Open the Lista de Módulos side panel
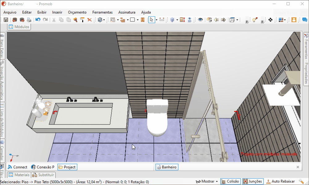Screen dimensions: 309x185 (2, 120)
